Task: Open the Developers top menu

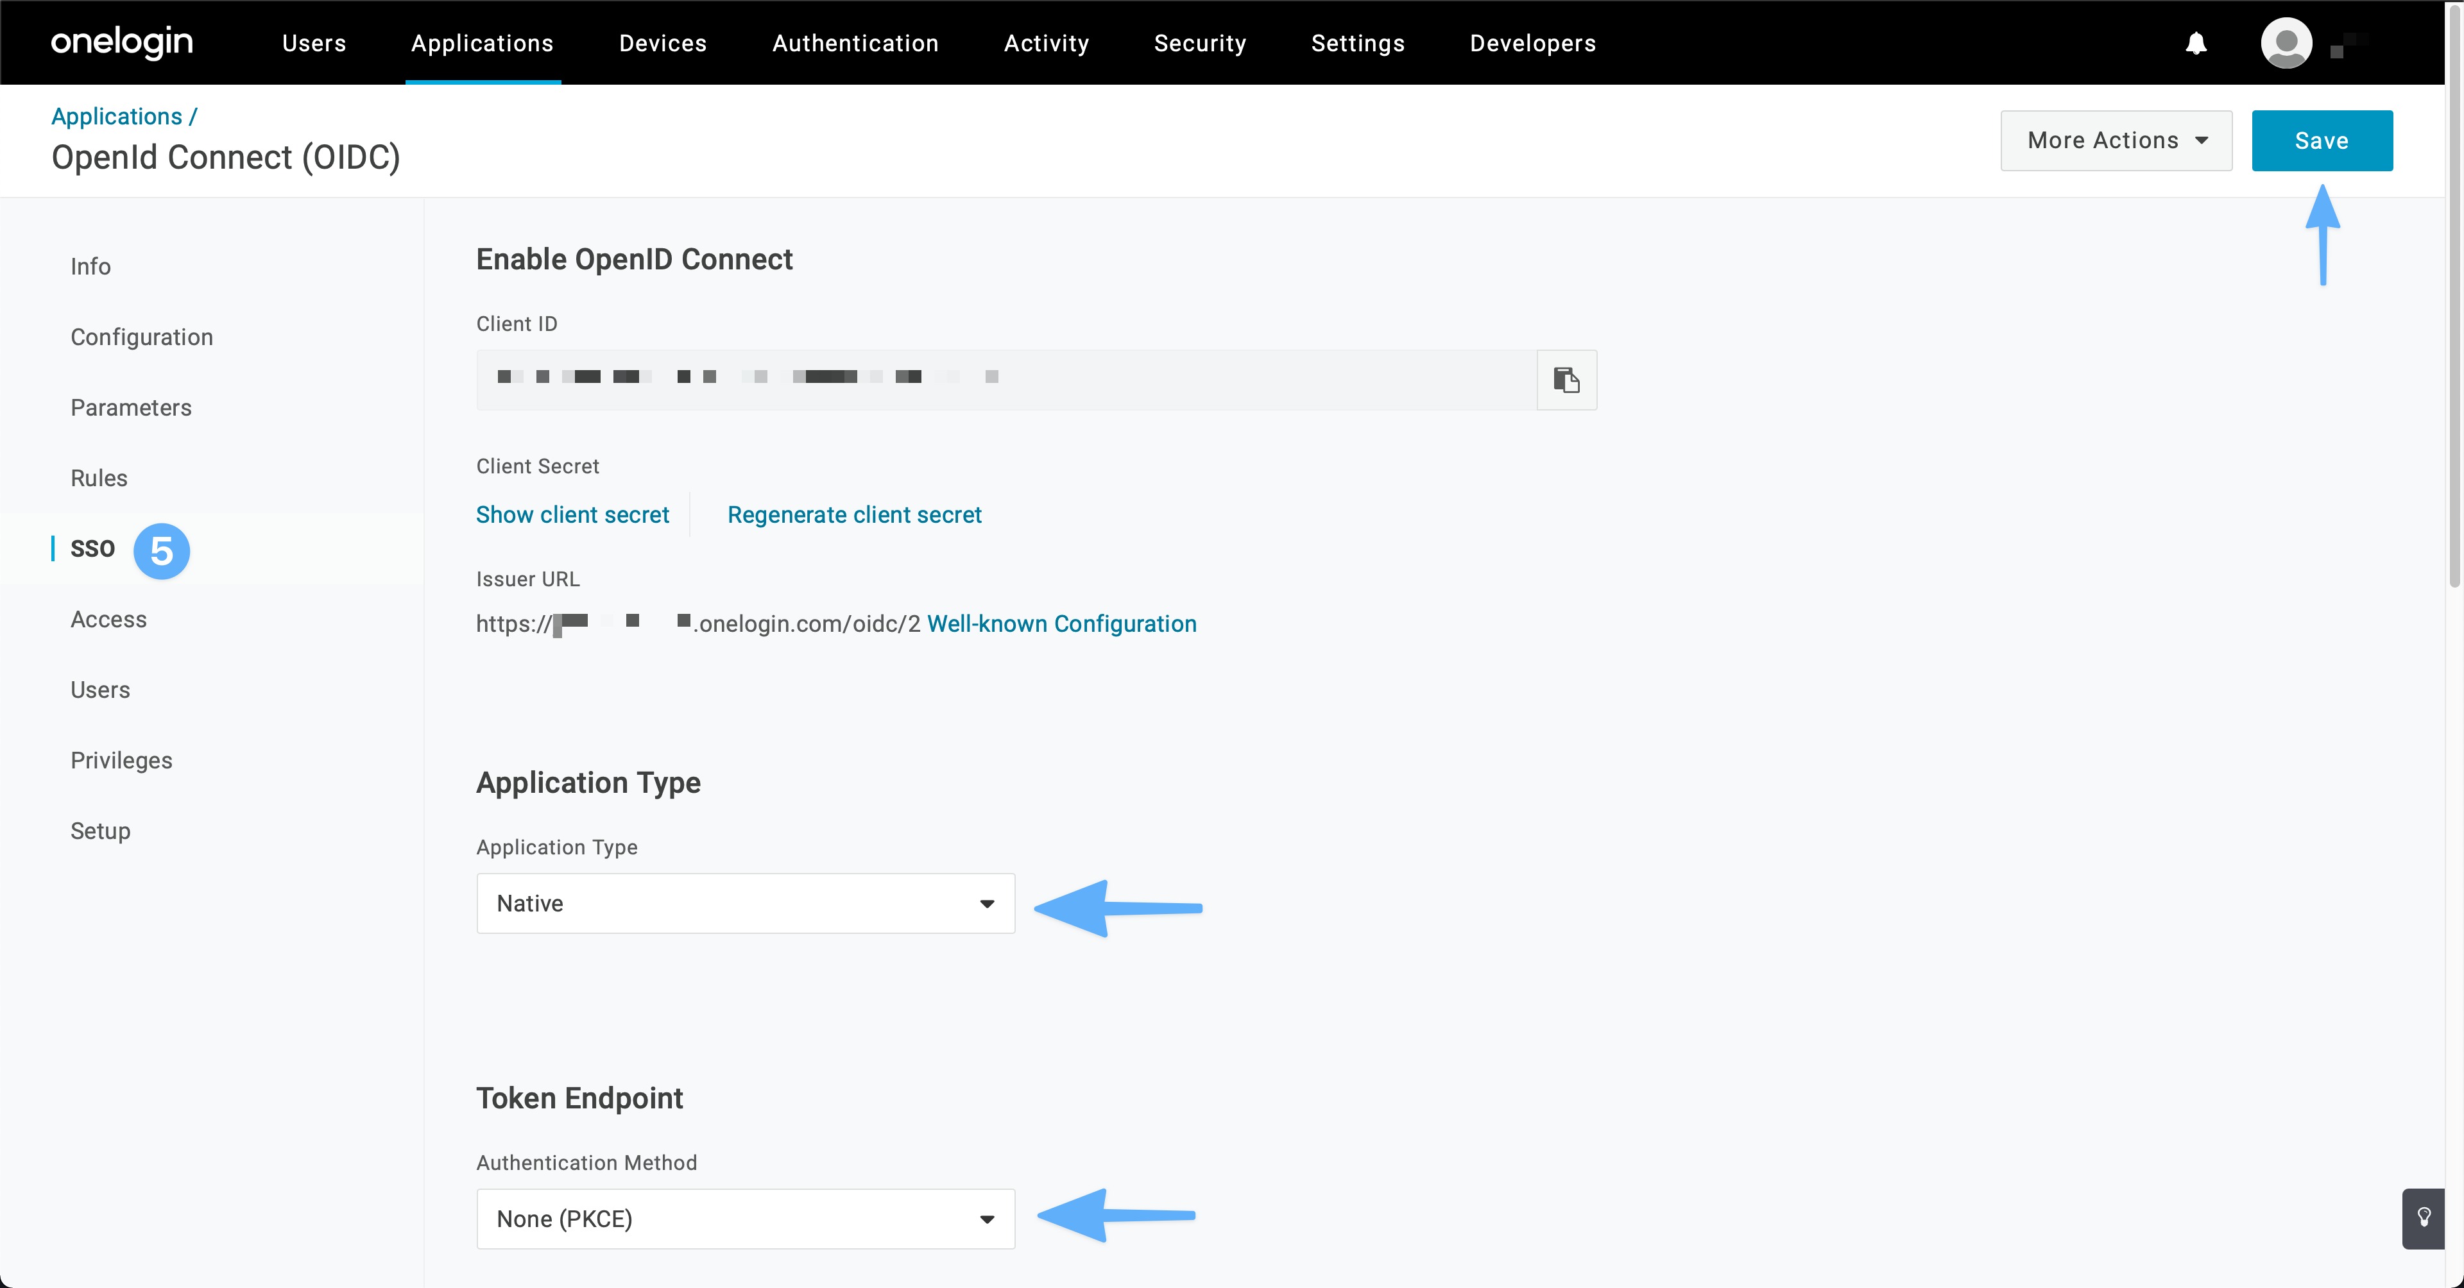Action: click(1532, 43)
